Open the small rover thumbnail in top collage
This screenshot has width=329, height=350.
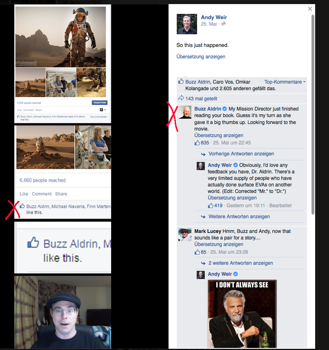pos(91,82)
